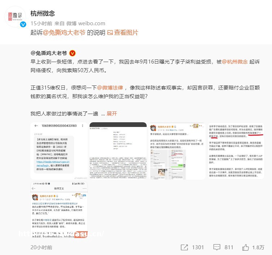Image resolution: width=272 pixels, height=255 pixels.
Task: Open the text image with red underlines
Action: coord(236,151)
